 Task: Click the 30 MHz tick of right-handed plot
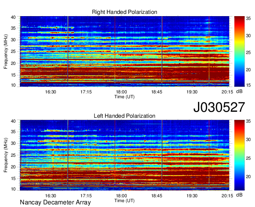pos(13,40)
